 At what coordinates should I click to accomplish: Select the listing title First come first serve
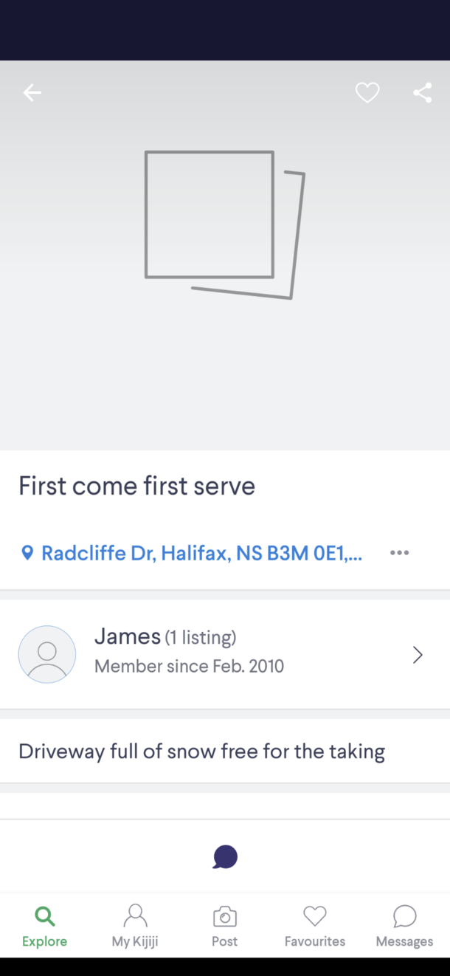click(136, 486)
